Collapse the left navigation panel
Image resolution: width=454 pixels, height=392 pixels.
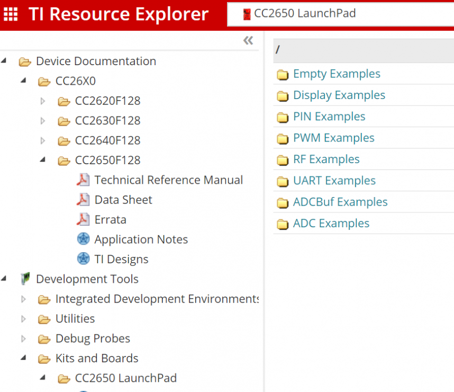click(248, 41)
